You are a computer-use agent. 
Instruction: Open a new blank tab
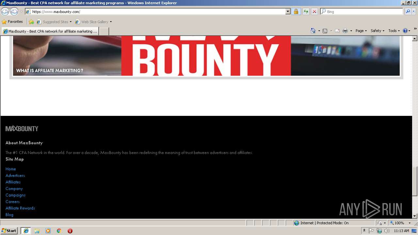[x=104, y=31]
